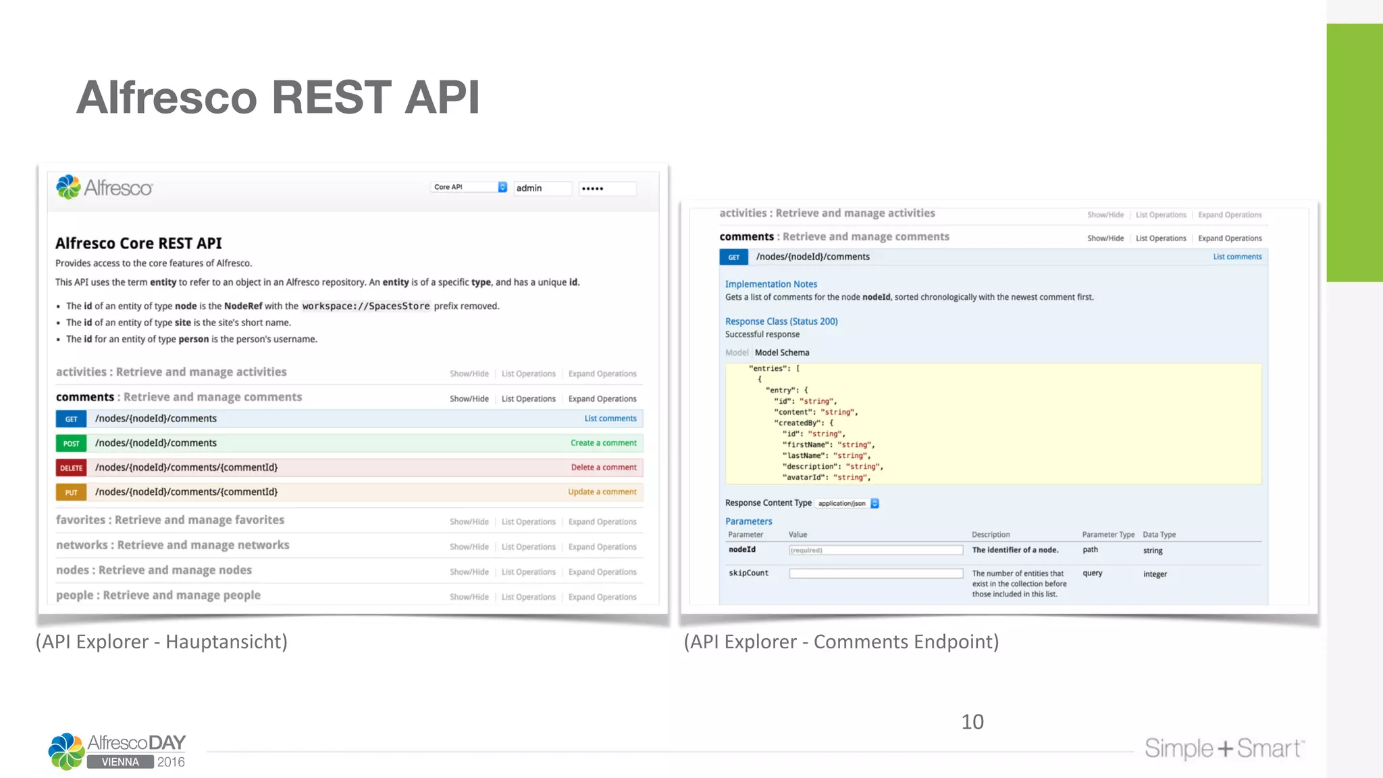
Task: Switch to the Model Schema tab
Action: click(x=782, y=353)
